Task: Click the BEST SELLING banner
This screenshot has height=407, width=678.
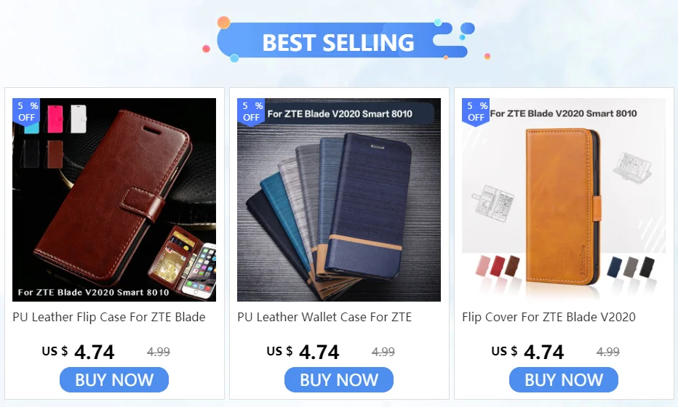Action: click(x=339, y=41)
